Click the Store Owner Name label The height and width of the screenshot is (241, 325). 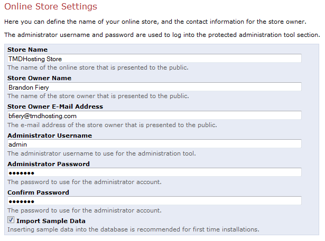(x=39, y=78)
